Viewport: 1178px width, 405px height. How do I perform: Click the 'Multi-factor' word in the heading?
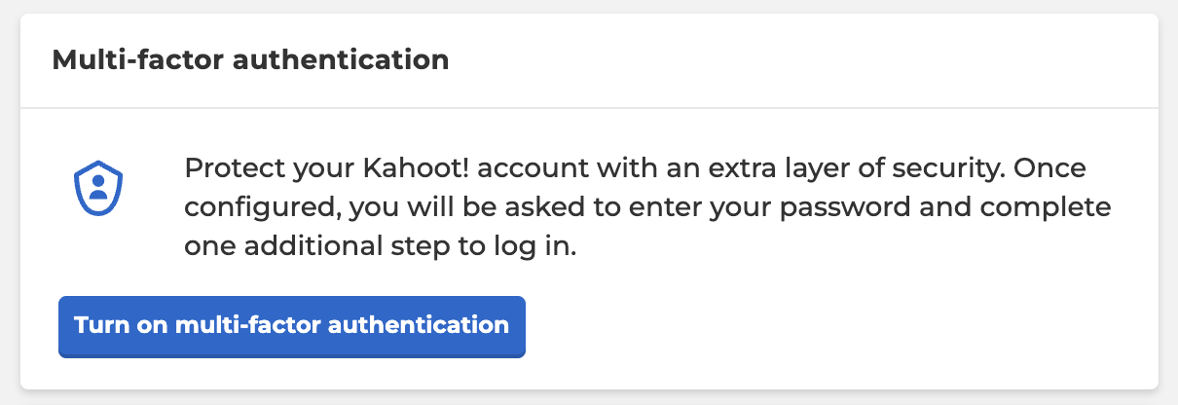138,60
